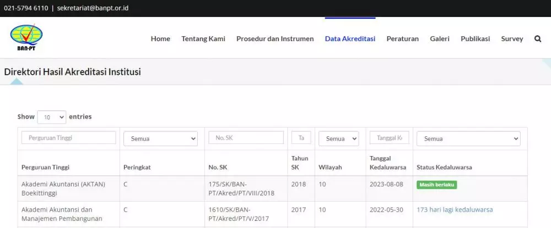Select Data Akreditasi menu item
This screenshot has height=228, width=551.
tap(350, 39)
